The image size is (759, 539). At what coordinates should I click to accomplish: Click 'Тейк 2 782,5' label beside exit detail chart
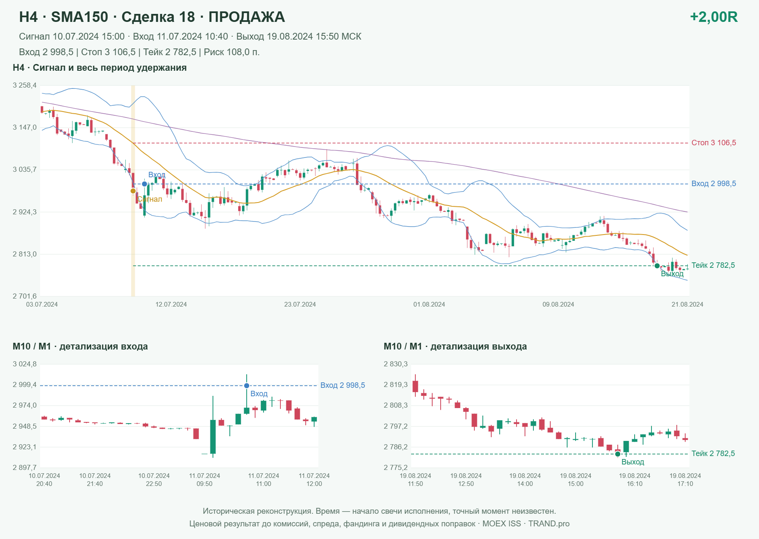click(713, 454)
